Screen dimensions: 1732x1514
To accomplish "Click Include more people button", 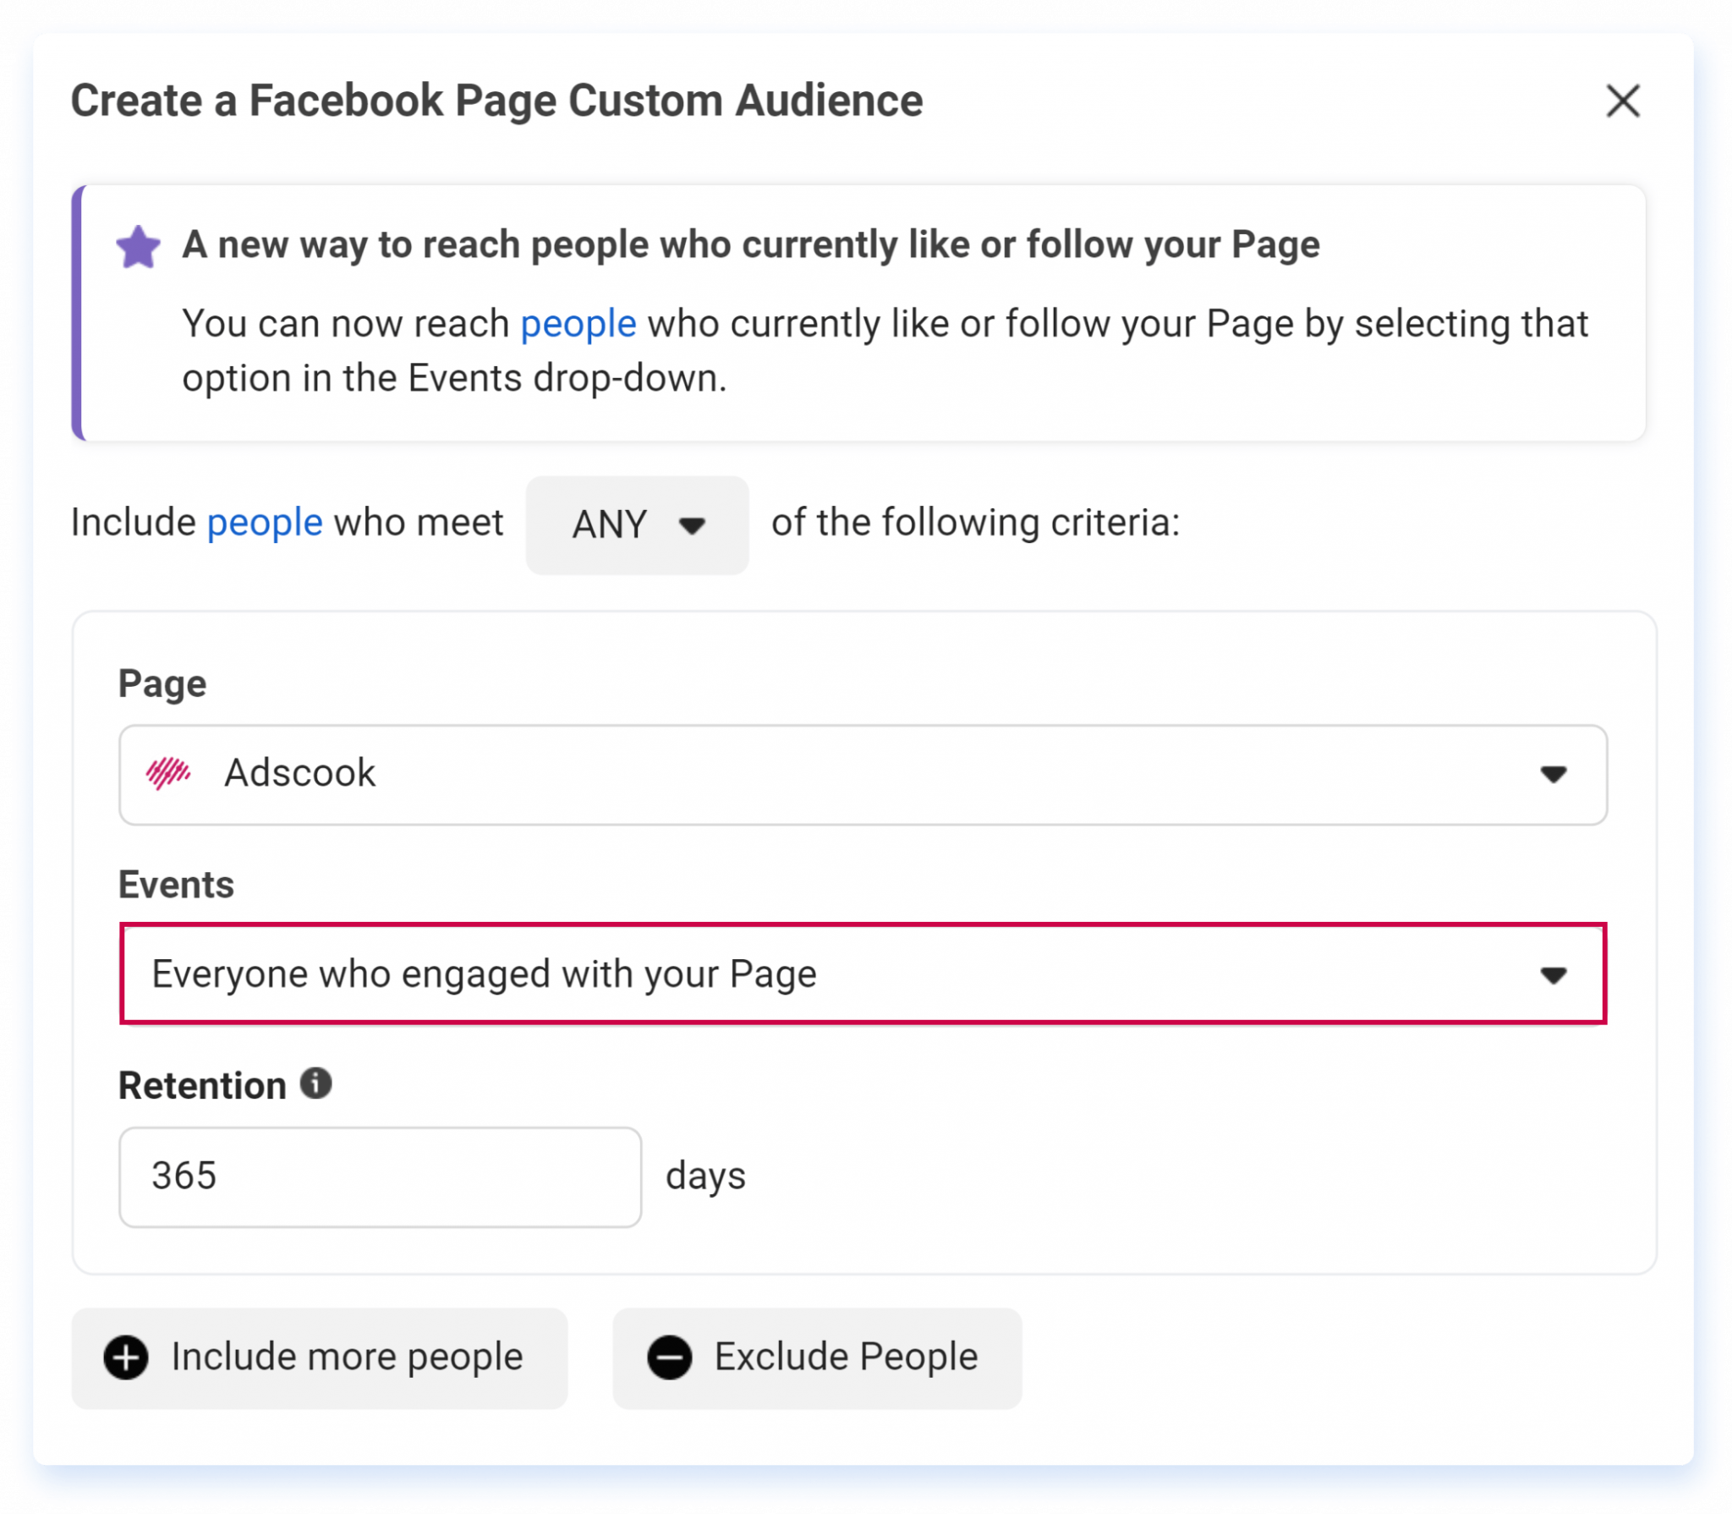I will [x=319, y=1358].
